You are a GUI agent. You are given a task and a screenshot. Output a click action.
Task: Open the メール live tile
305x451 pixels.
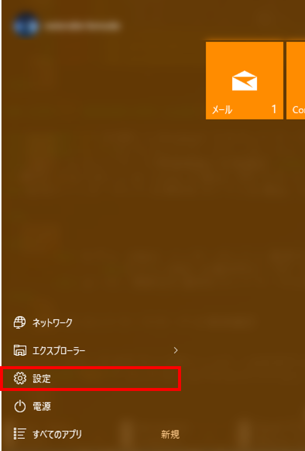point(244,80)
